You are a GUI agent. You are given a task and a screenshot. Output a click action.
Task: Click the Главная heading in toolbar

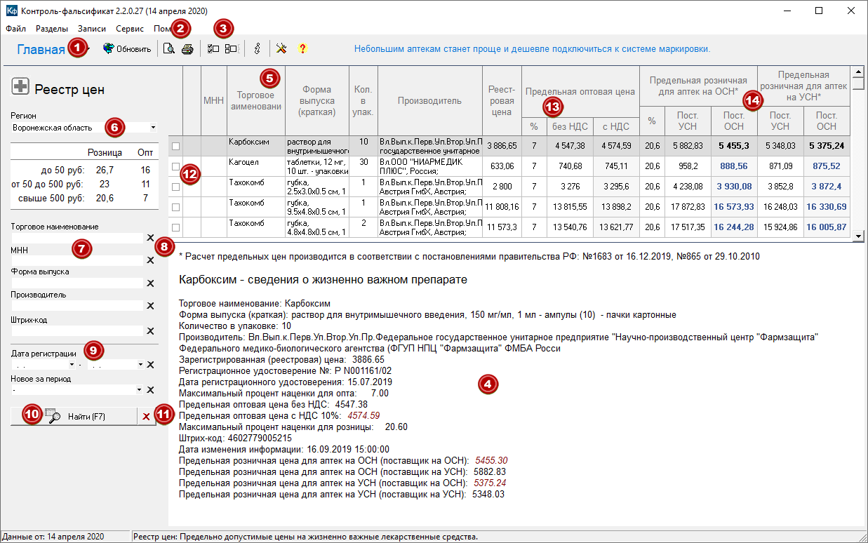coord(41,49)
